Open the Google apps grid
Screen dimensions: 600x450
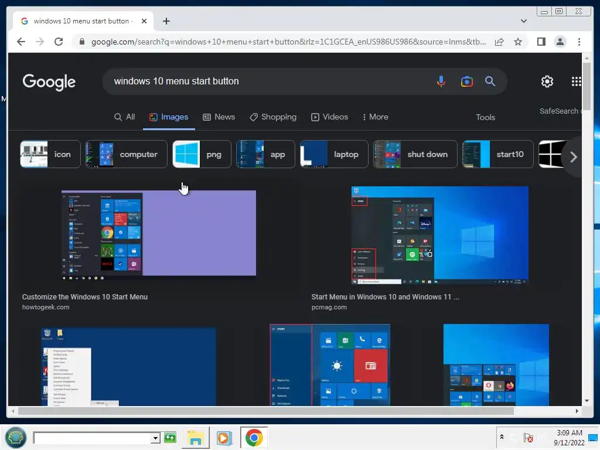(x=577, y=81)
